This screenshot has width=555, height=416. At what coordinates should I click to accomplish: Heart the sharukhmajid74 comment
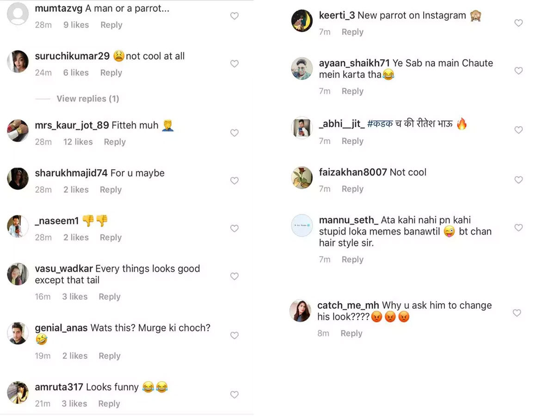click(x=234, y=181)
